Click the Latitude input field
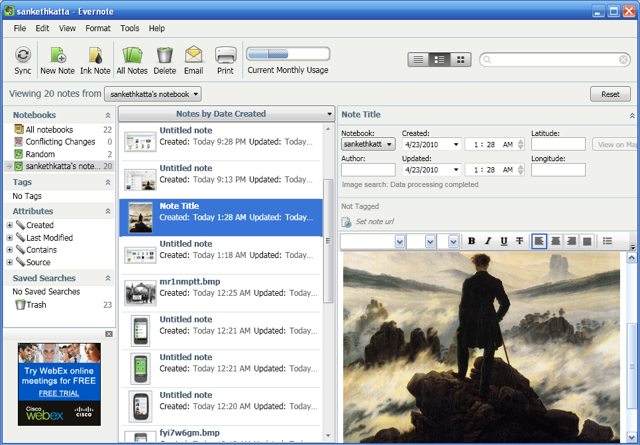This screenshot has height=445, width=640. pyautogui.click(x=559, y=144)
